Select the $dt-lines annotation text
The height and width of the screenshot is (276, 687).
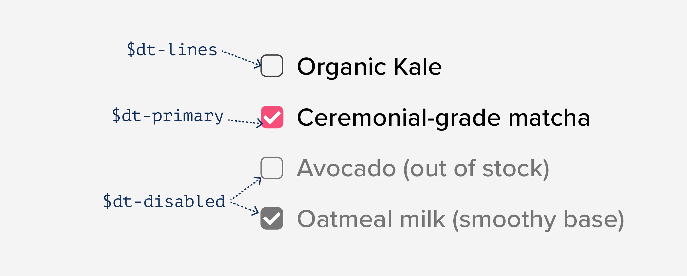tap(172, 49)
